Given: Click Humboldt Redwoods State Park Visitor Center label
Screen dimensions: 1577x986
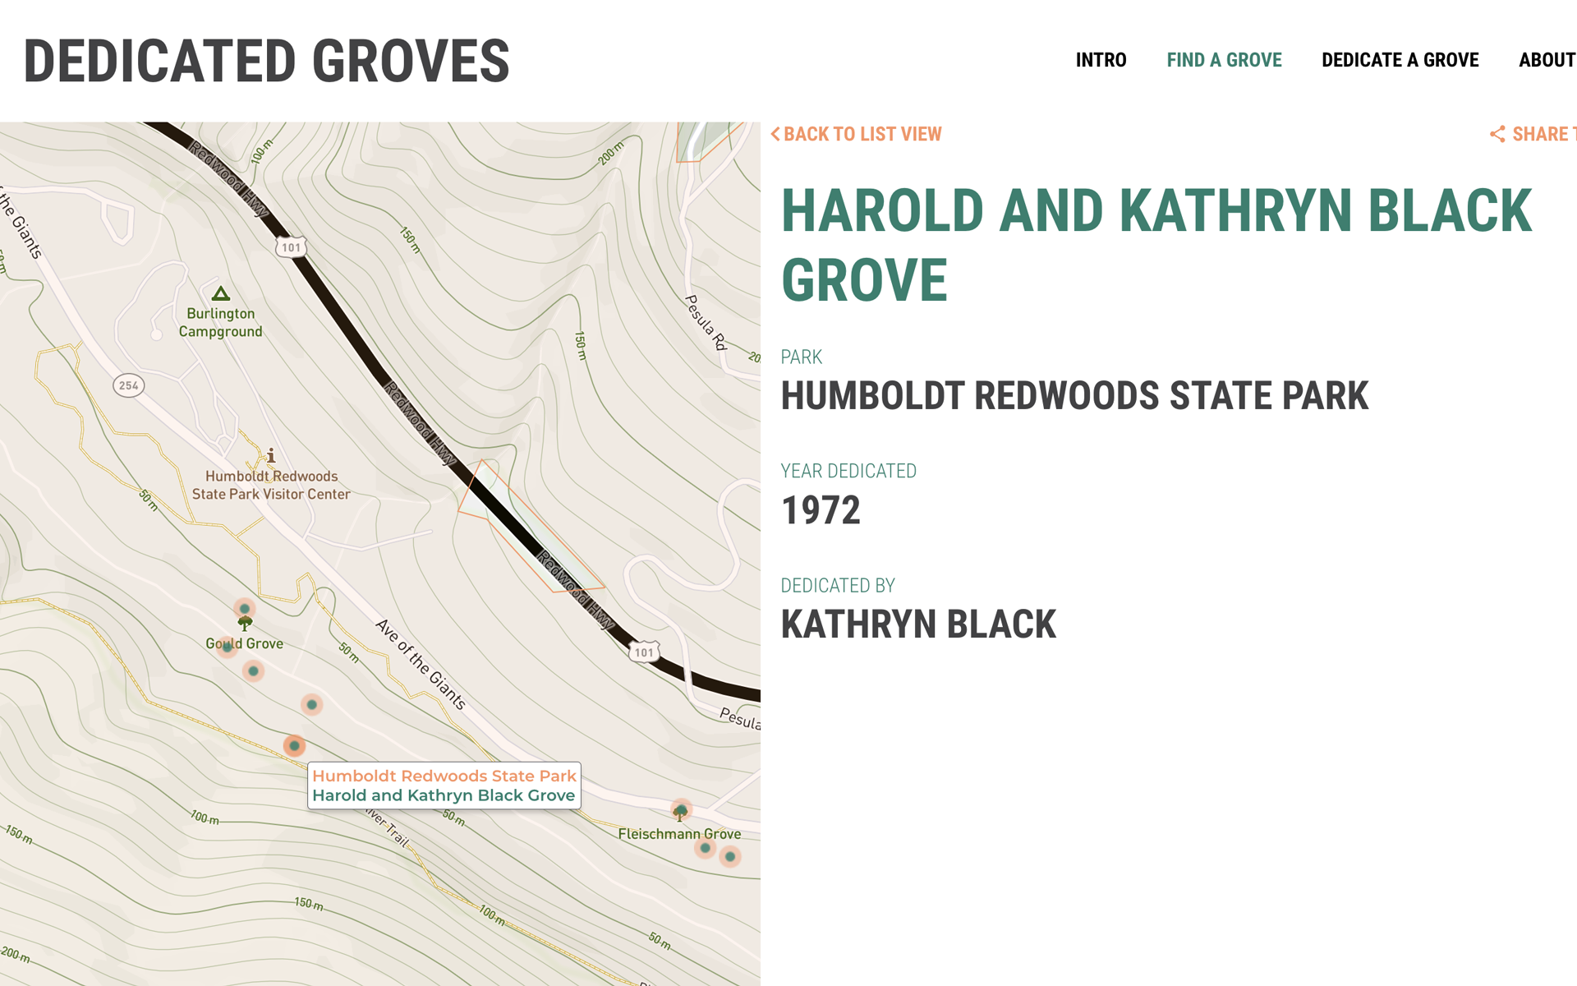Looking at the screenshot, I should point(271,485).
